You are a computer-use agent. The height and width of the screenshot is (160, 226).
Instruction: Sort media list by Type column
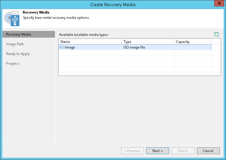pos(148,42)
